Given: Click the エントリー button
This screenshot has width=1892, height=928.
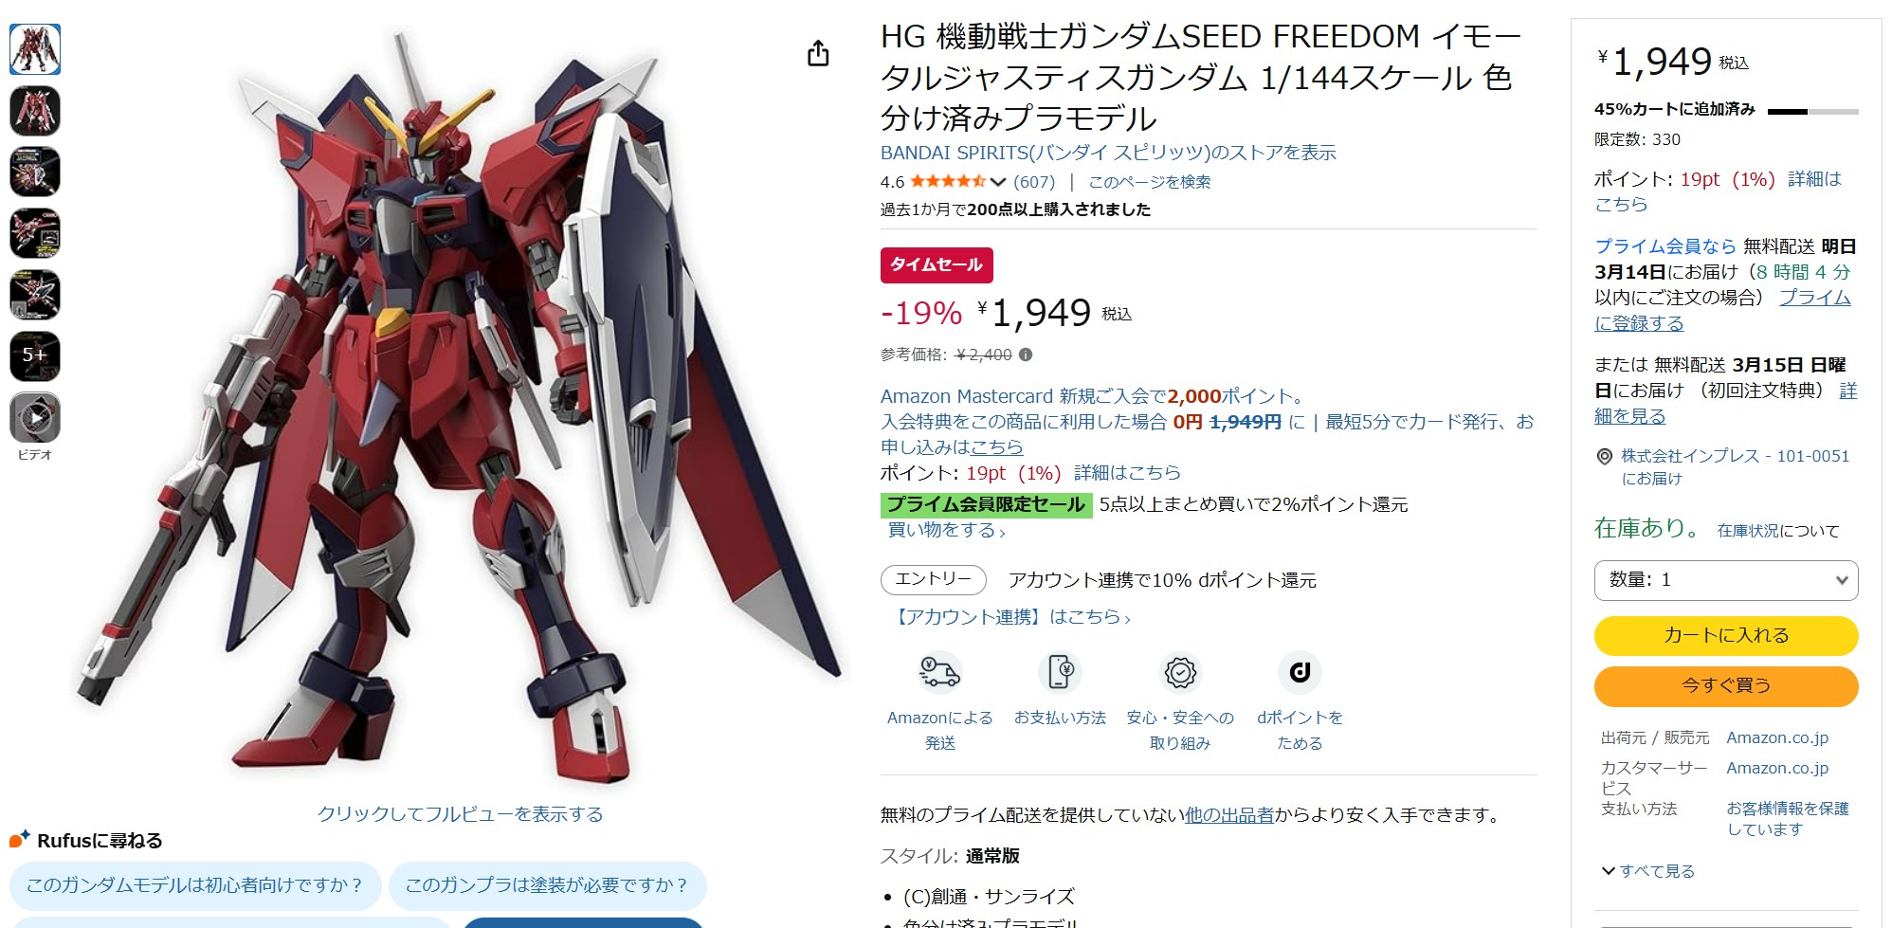Looking at the screenshot, I should click(x=934, y=579).
